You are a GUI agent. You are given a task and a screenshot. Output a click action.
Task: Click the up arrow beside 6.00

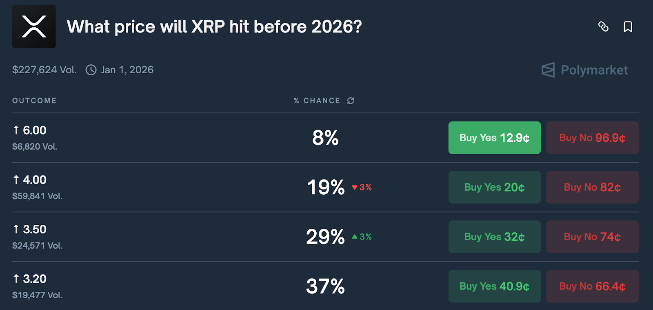click(x=16, y=130)
